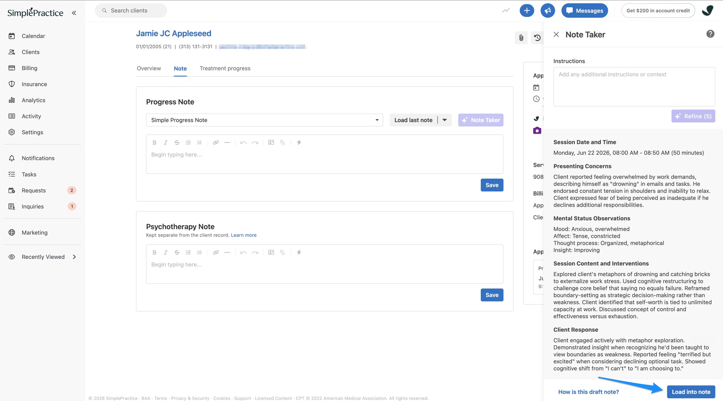Click the Refine (5) button
This screenshot has height=401, width=723.
click(693, 116)
